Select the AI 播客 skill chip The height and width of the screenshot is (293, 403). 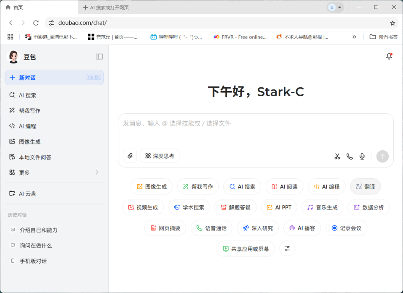tap(302, 228)
